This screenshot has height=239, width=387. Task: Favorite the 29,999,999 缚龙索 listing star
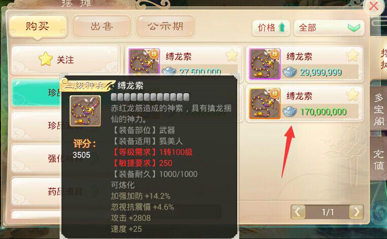[352, 55]
